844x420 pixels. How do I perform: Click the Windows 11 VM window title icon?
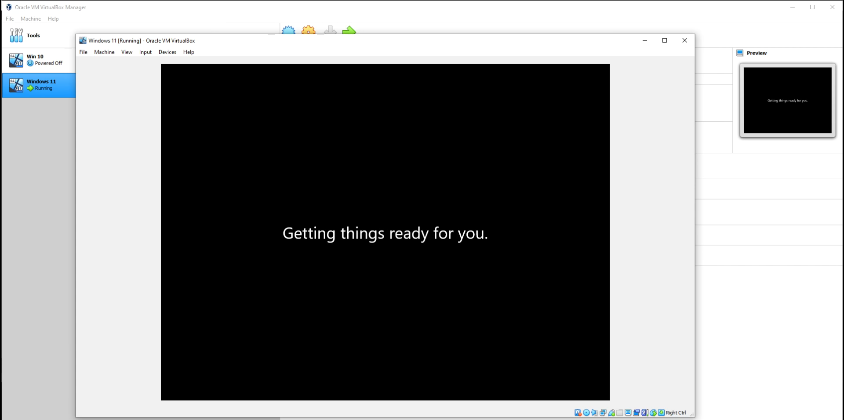tap(83, 40)
